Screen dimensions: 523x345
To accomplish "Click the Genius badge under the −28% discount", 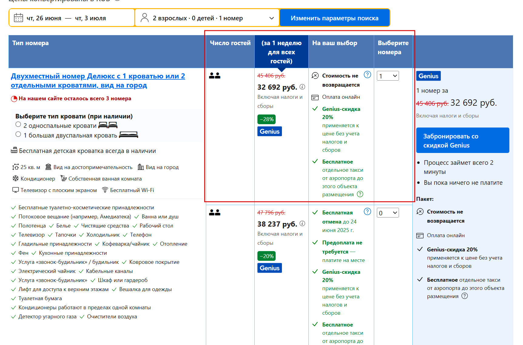I will (x=270, y=131).
